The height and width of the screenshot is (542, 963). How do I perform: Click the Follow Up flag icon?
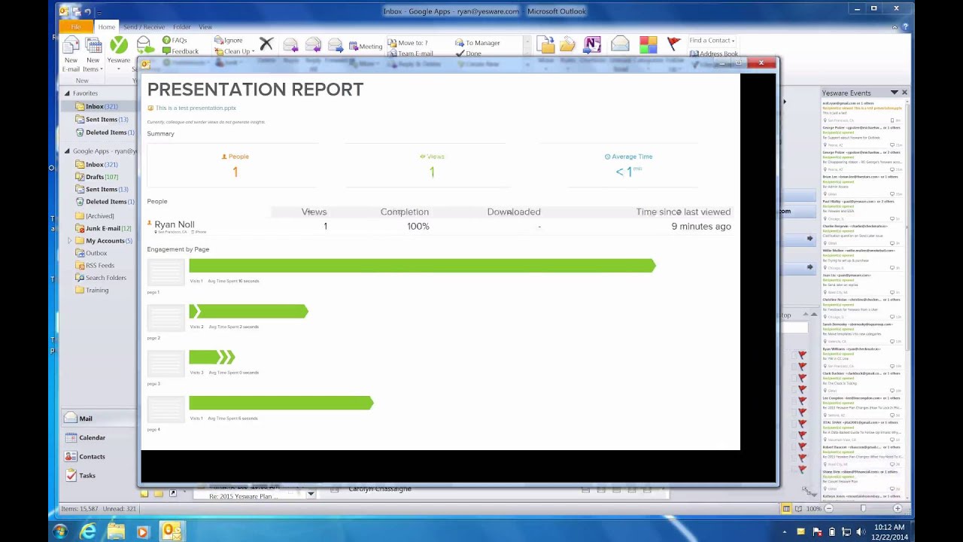pyautogui.click(x=674, y=45)
